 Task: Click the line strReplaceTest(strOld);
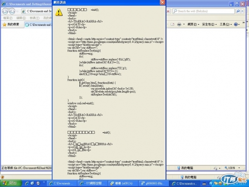point(104,94)
